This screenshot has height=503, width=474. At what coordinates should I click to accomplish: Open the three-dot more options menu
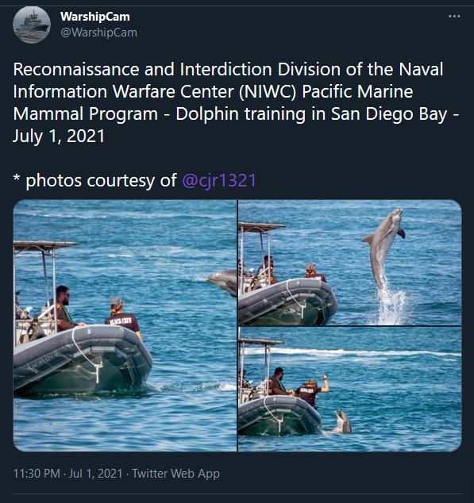tap(454, 17)
